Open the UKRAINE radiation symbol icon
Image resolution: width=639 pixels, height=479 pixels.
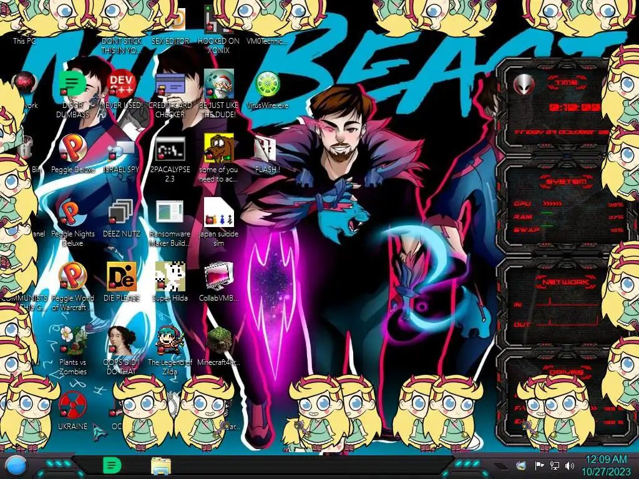pos(72,405)
